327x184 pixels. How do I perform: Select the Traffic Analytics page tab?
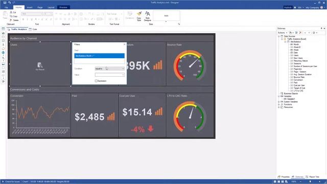pos(17,29)
